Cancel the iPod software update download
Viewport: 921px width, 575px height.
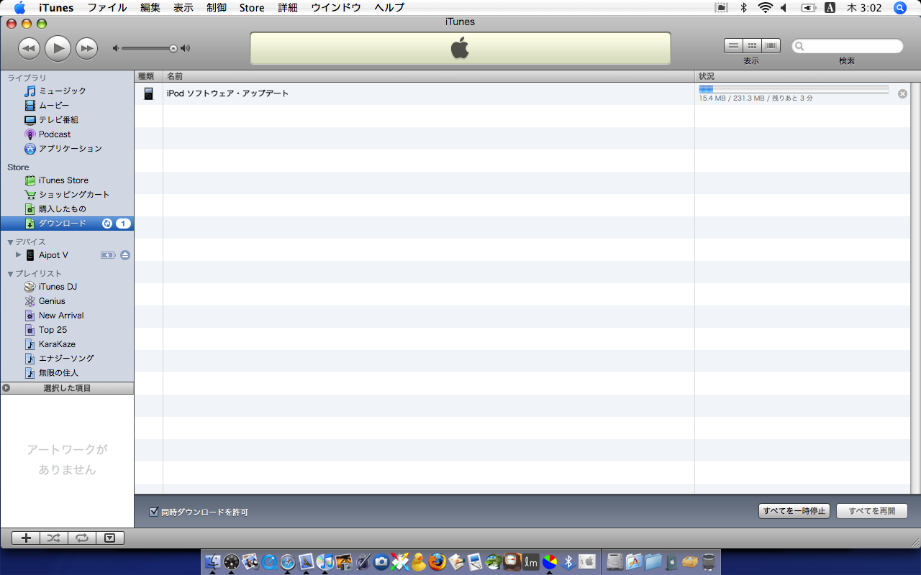(902, 93)
